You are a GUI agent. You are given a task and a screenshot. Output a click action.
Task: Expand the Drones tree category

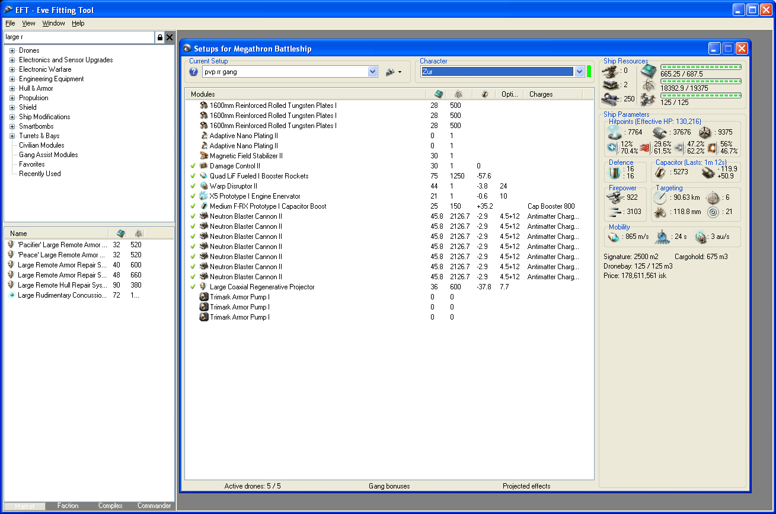click(x=12, y=50)
